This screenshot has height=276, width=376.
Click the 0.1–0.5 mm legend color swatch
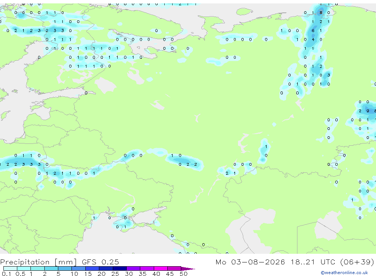pos(10,268)
